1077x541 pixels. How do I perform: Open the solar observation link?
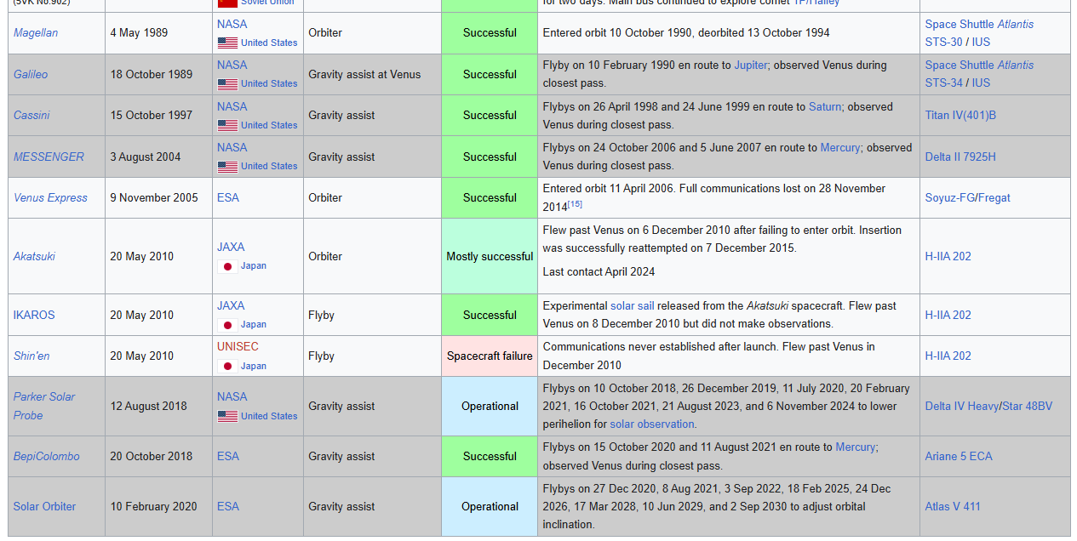click(x=652, y=424)
